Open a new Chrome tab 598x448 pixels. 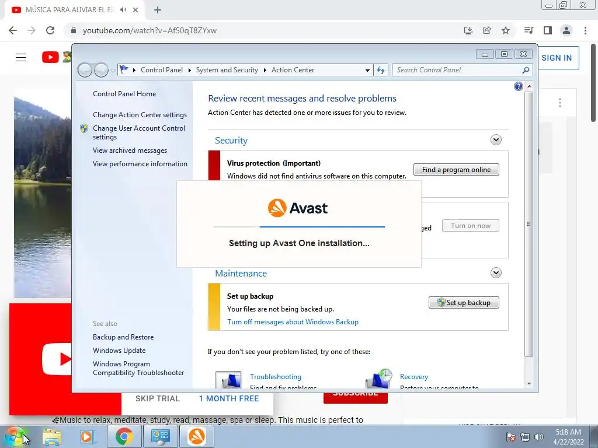click(x=158, y=10)
